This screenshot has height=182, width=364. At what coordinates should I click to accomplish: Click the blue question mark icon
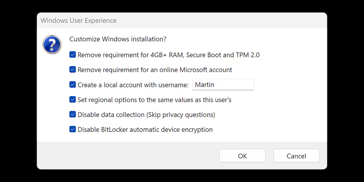pos(52,45)
